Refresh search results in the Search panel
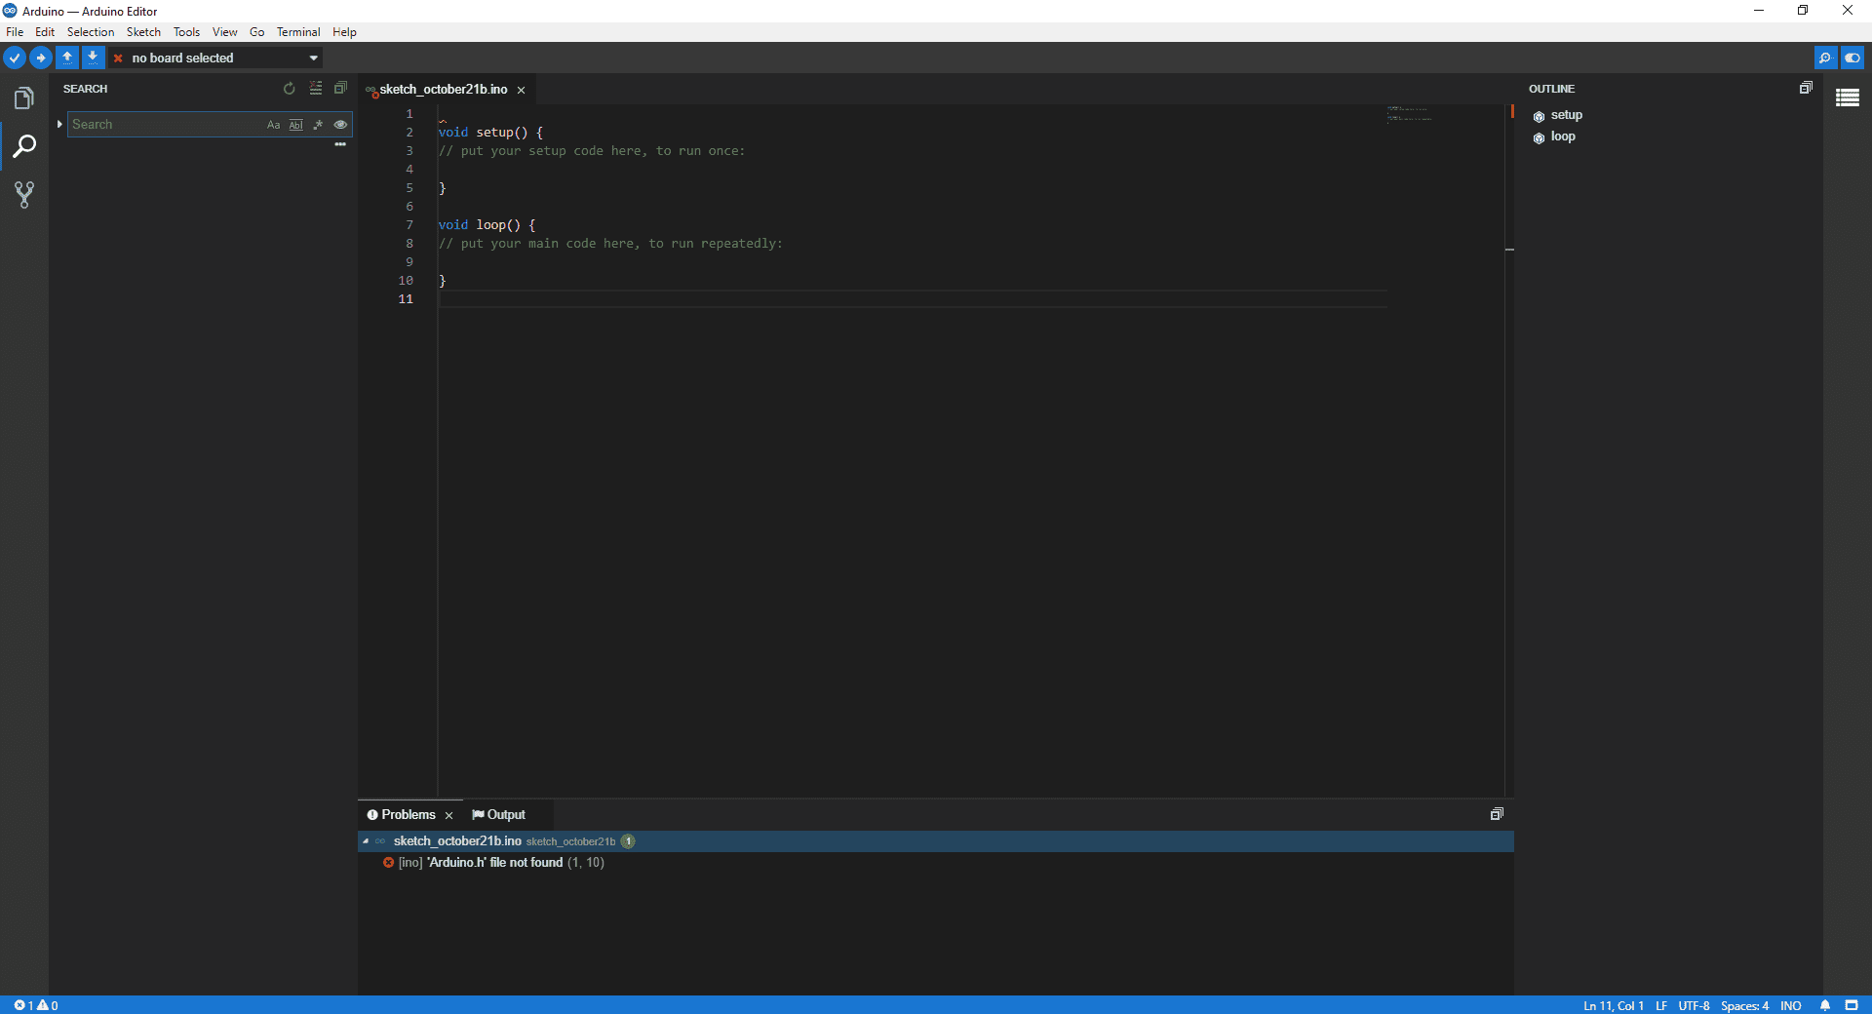 [289, 89]
